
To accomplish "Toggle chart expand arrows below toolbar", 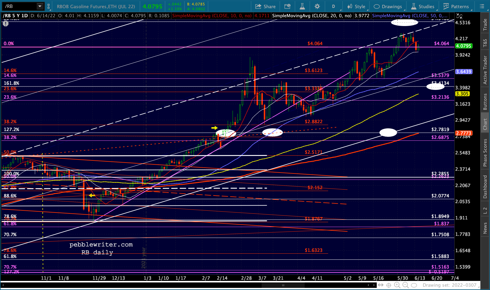I will [460, 16].
